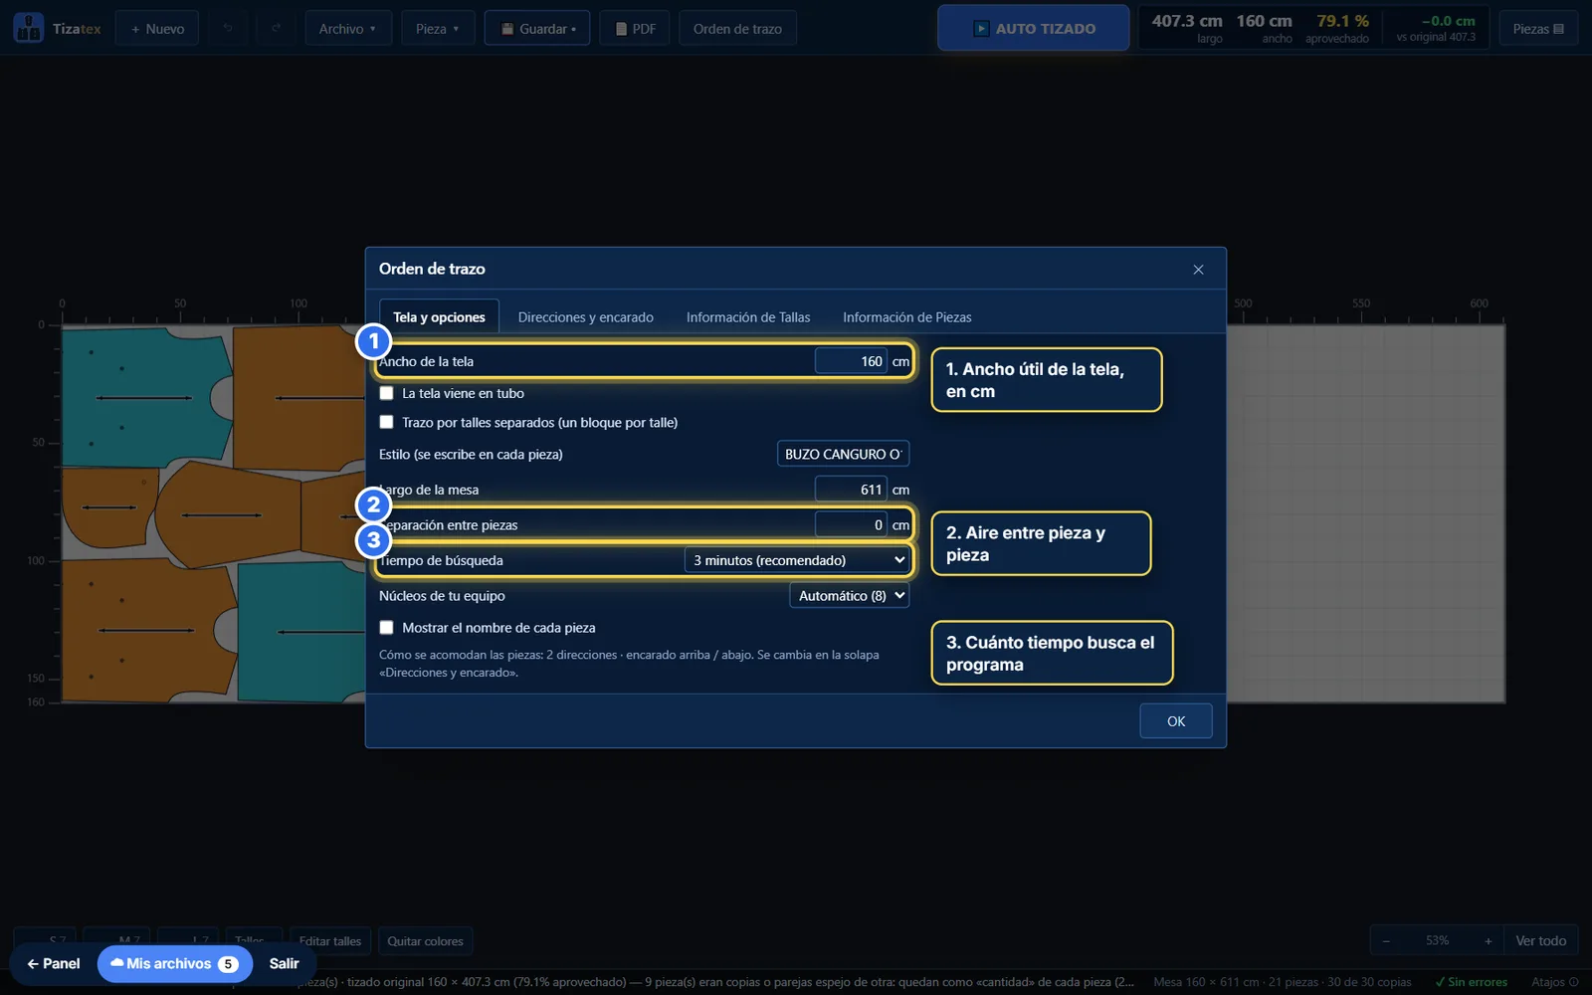Viewport: 1592px width, 995px height.
Task: Click the '53%' zoom level value
Action: click(1437, 941)
